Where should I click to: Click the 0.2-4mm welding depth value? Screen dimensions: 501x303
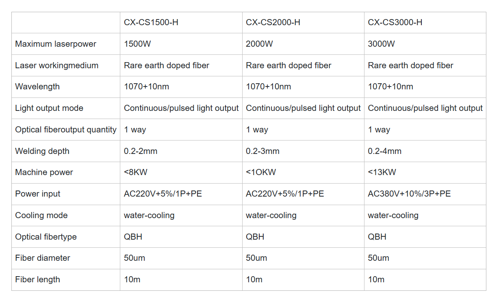tap(384, 151)
